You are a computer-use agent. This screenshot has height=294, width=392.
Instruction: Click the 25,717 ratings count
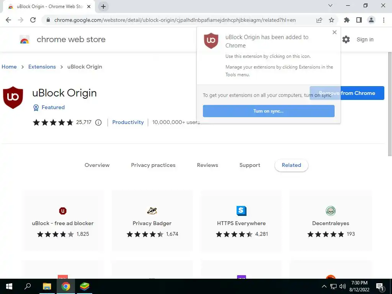[x=84, y=122]
